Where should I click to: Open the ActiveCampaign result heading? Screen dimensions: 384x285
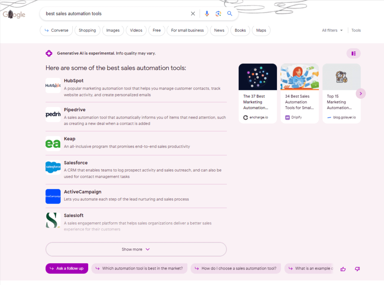pyautogui.click(x=82, y=192)
